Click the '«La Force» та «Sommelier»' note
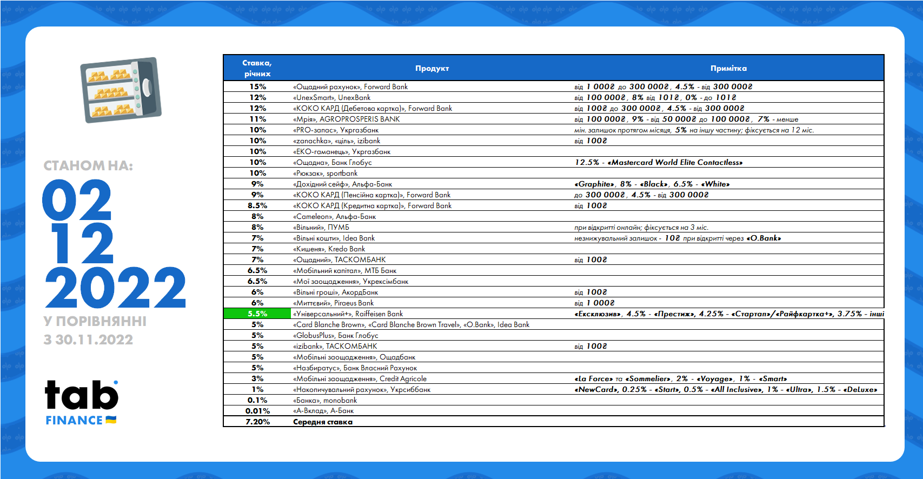This screenshot has width=923, height=479. coord(681,378)
